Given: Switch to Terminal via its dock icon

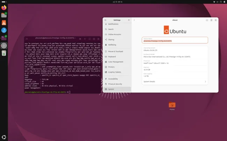Looking at the screenshot, I should [4, 38].
